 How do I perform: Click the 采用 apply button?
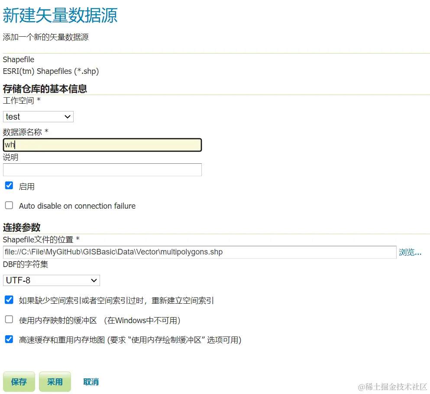55,381
